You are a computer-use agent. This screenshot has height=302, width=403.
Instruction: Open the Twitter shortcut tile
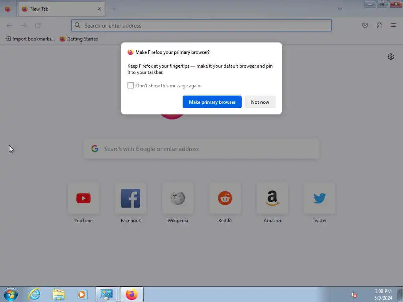[320, 198]
